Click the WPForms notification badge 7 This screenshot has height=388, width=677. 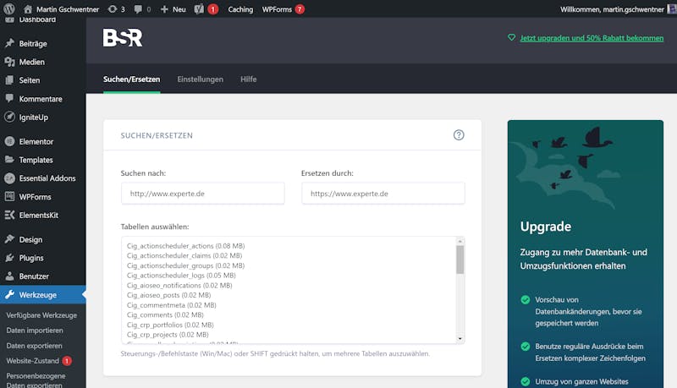point(300,9)
